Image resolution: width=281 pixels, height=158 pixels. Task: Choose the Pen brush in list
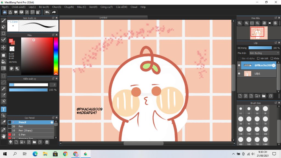[x=31, y=126]
